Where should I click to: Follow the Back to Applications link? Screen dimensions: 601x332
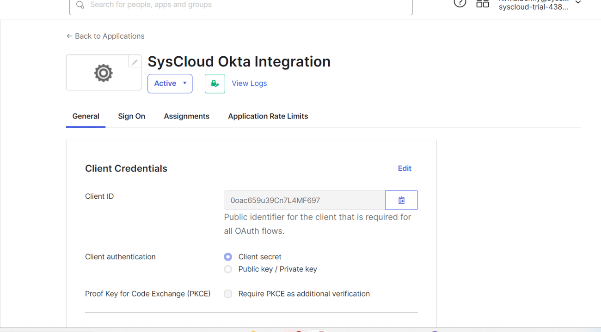click(110, 36)
